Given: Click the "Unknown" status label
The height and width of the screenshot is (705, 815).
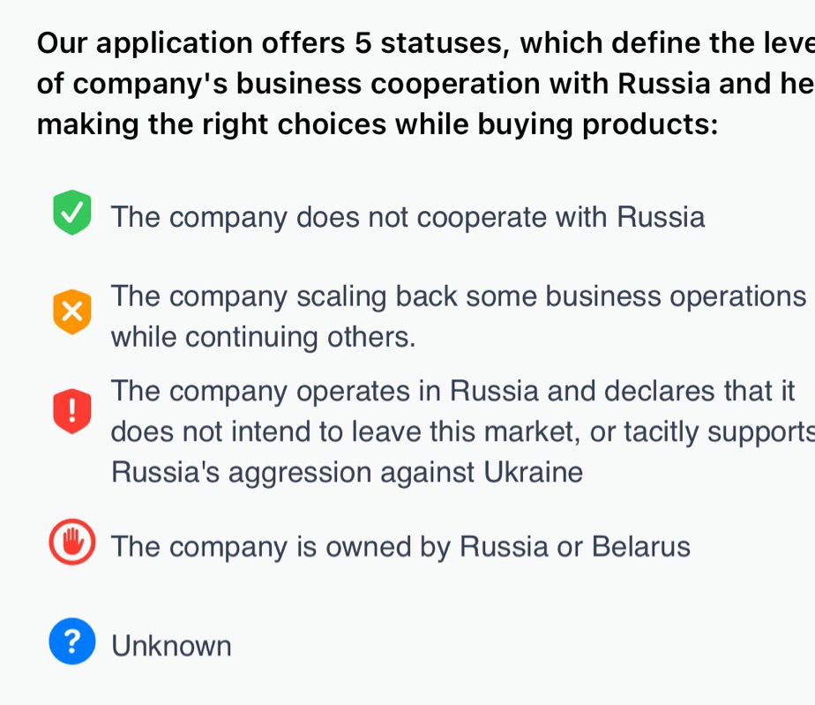Looking at the screenshot, I should coord(171,646).
